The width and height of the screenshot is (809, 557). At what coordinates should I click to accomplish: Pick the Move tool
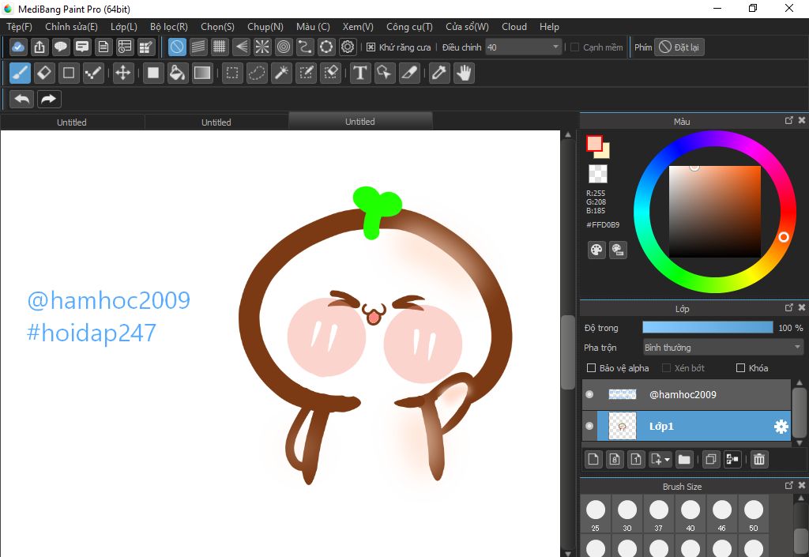pyautogui.click(x=123, y=73)
